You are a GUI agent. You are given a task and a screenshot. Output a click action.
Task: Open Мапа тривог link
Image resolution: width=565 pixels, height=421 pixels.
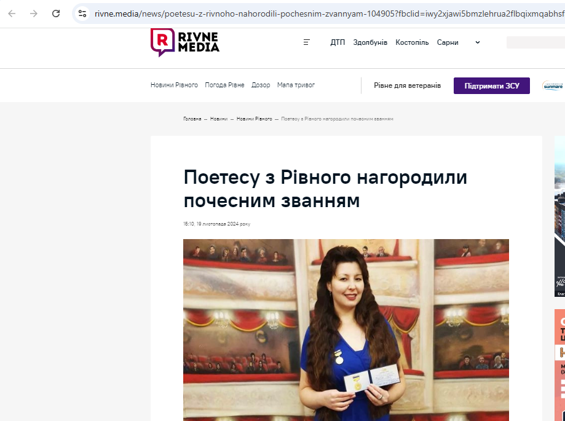(296, 85)
